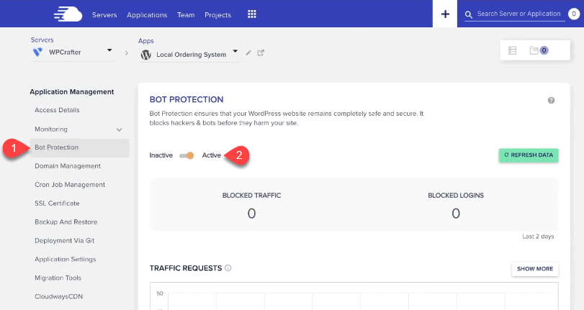Screen dimensions: 584x310
Task: Click the Cloudways cloud logo
Action: pyautogui.click(x=68, y=14)
